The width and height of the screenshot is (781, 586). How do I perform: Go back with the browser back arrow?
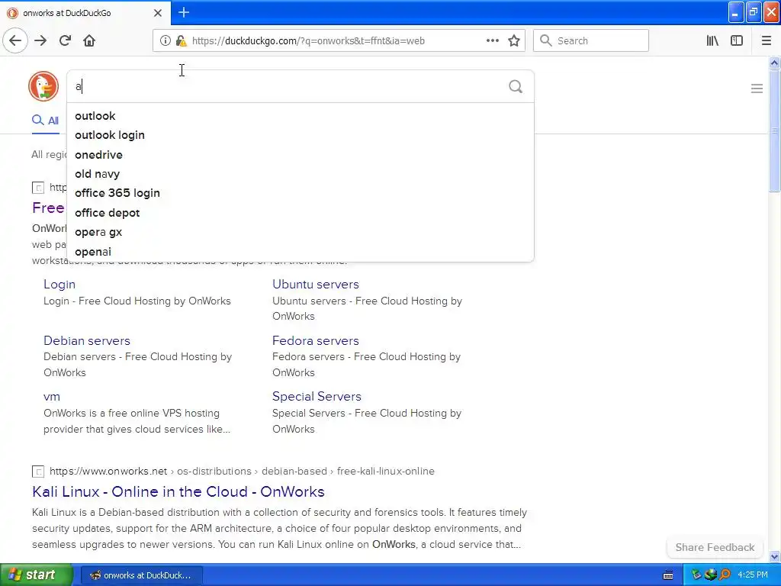15,41
